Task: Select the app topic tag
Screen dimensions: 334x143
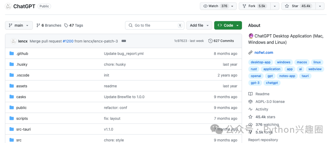Action: pos(290,69)
